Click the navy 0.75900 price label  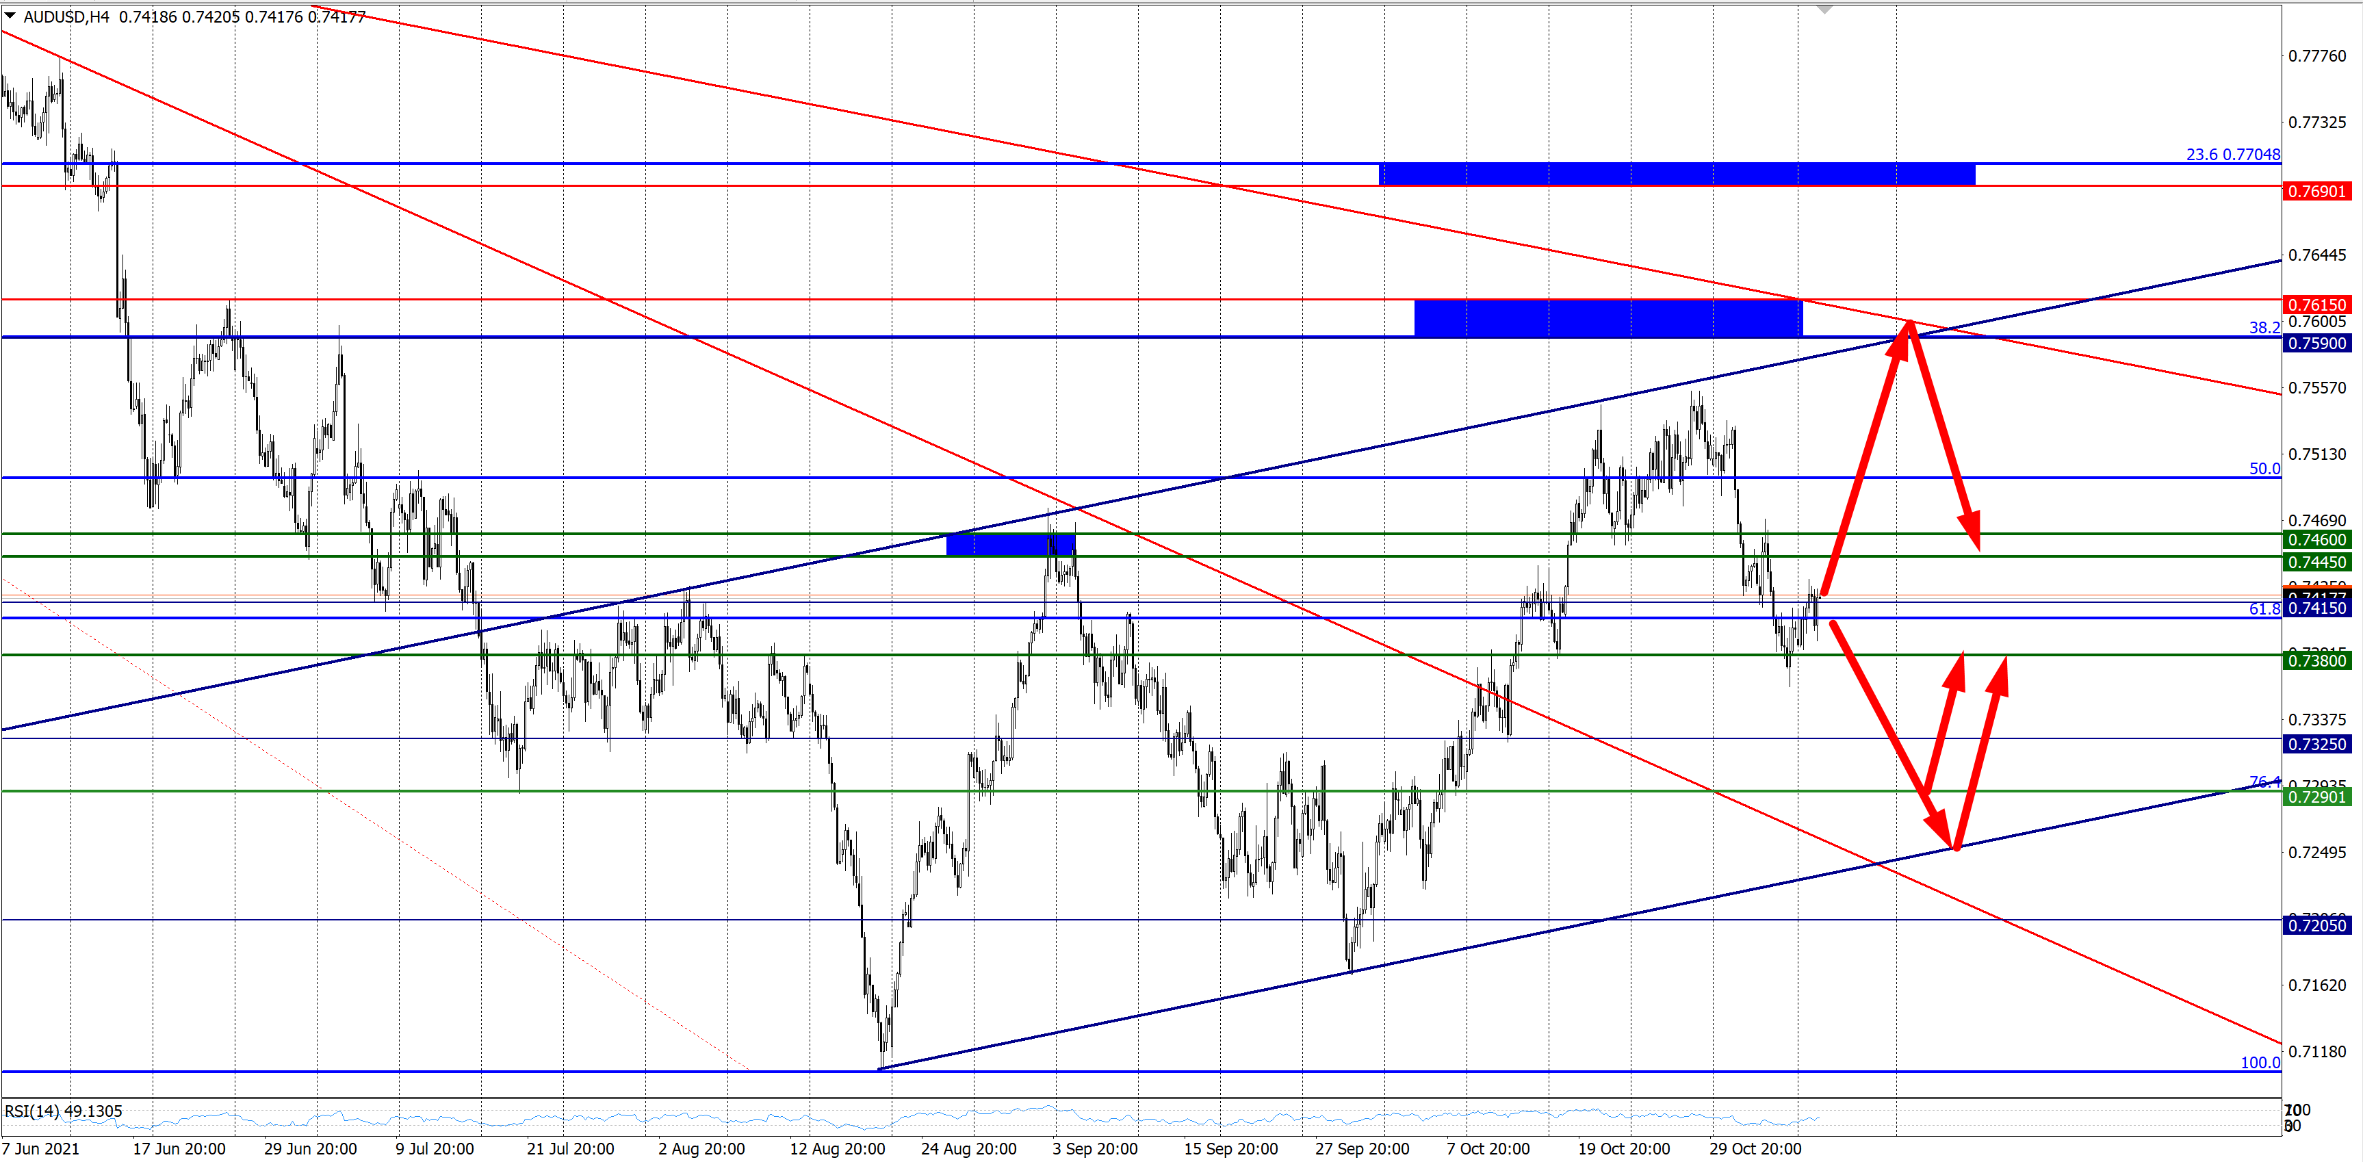pyautogui.click(x=2316, y=343)
